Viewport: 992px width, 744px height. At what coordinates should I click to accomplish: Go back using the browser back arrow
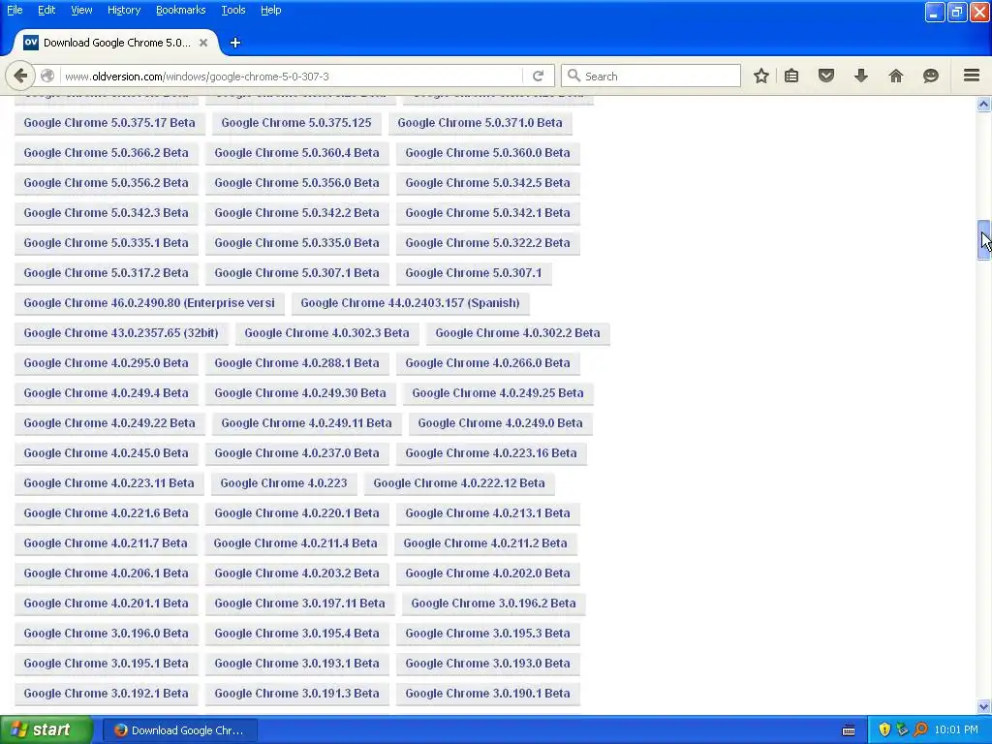click(20, 76)
